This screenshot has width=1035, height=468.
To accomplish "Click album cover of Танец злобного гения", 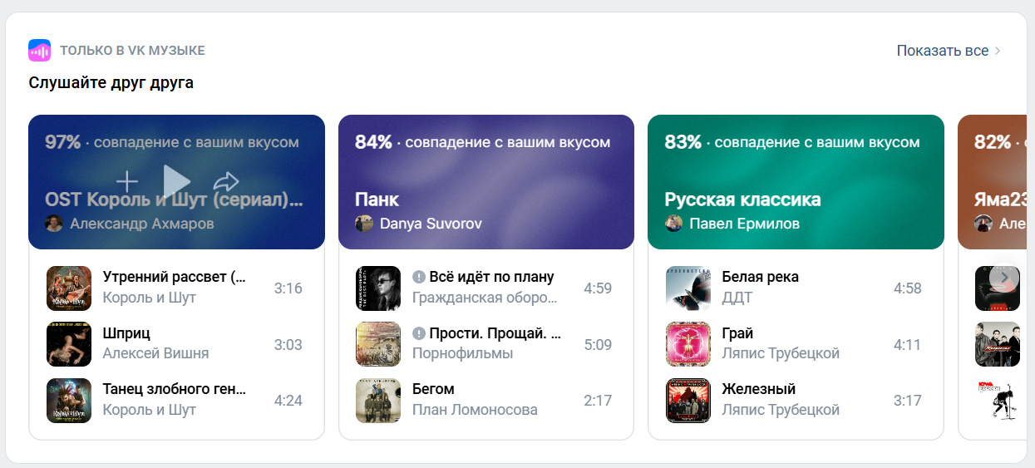I will point(68,401).
